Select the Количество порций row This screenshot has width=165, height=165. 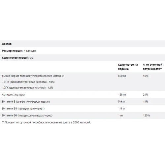coord(82,58)
